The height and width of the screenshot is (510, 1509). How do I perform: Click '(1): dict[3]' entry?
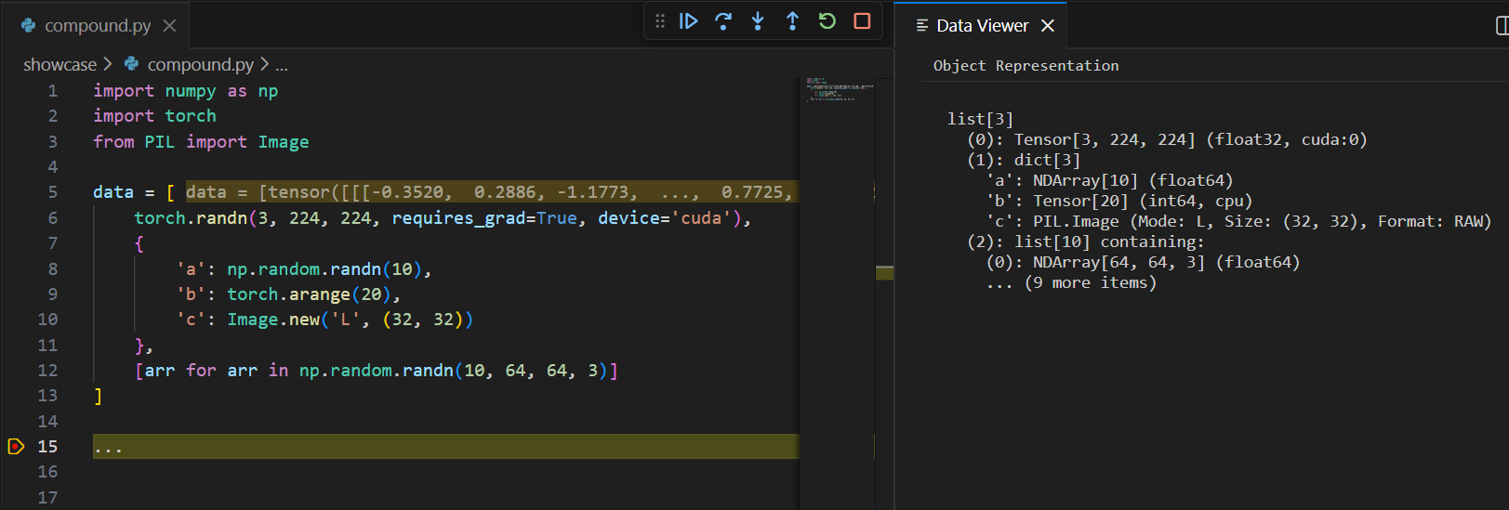point(1024,160)
